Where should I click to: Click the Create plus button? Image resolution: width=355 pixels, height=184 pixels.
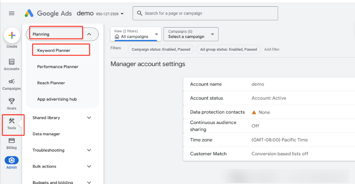pyautogui.click(x=12, y=36)
